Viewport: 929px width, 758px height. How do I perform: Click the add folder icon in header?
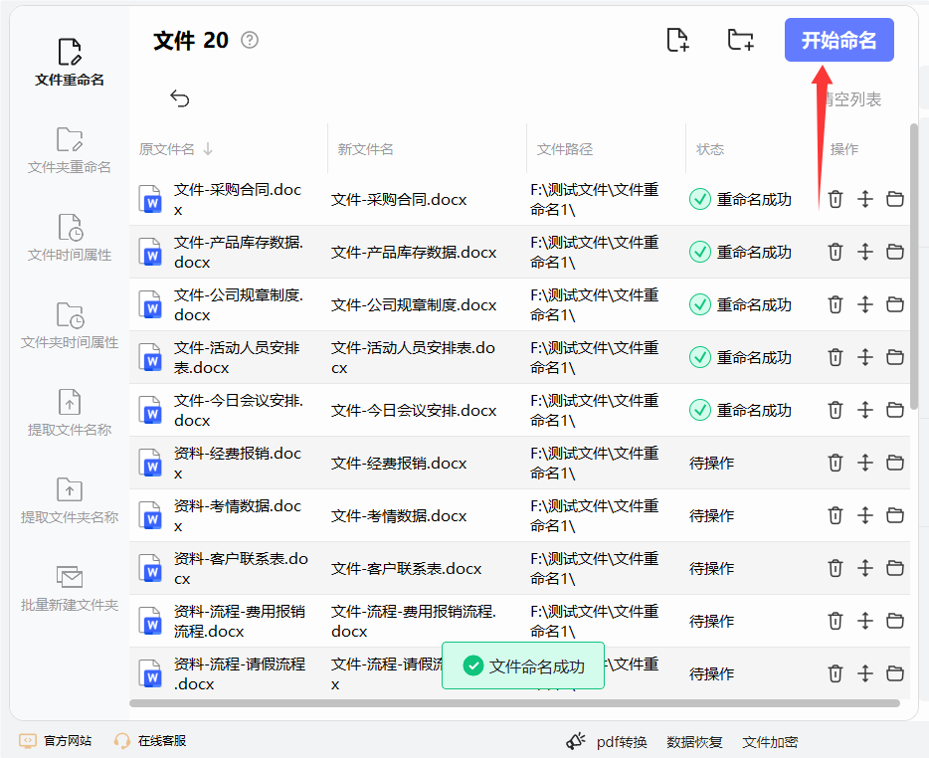click(x=740, y=40)
